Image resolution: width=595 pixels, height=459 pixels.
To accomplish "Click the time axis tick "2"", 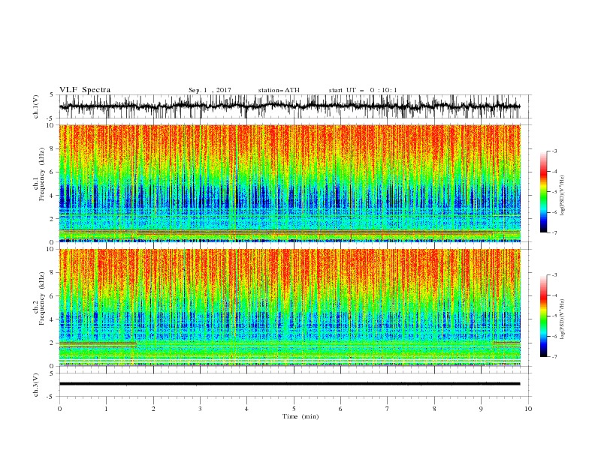I will pyautogui.click(x=153, y=409).
